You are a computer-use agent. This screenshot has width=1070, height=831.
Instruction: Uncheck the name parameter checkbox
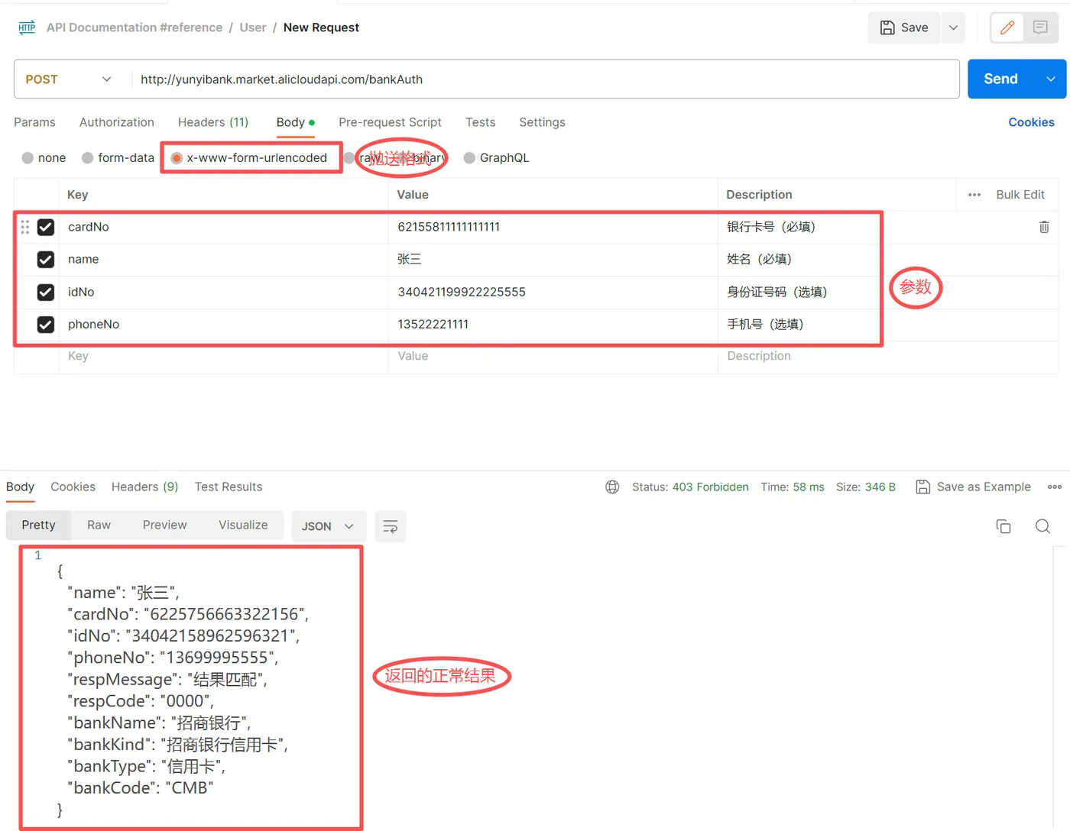point(46,260)
